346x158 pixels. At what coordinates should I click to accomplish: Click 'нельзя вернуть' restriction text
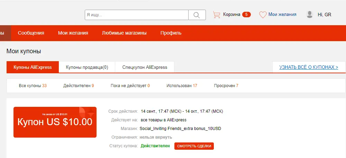click(x=156, y=137)
